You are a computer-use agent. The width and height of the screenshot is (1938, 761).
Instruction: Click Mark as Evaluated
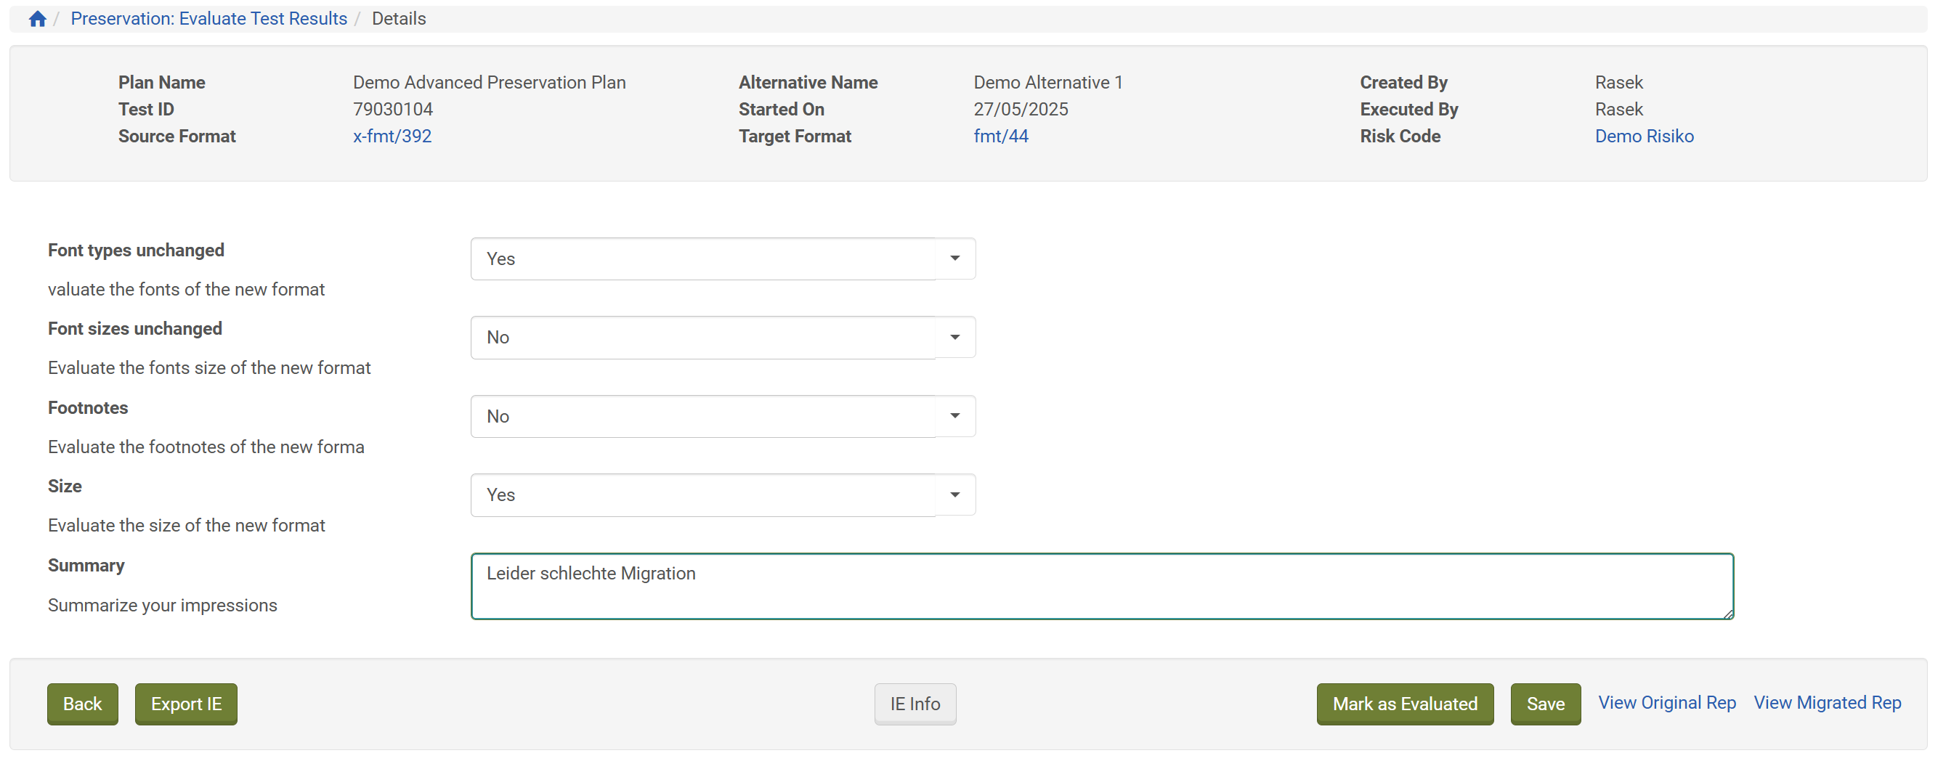pyautogui.click(x=1404, y=704)
